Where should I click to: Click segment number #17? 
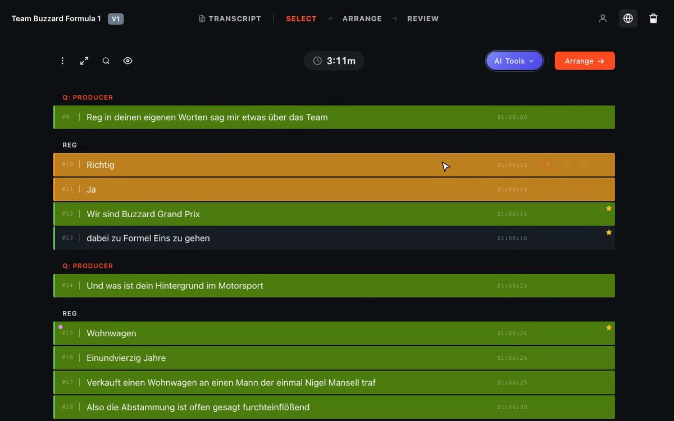click(67, 382)
